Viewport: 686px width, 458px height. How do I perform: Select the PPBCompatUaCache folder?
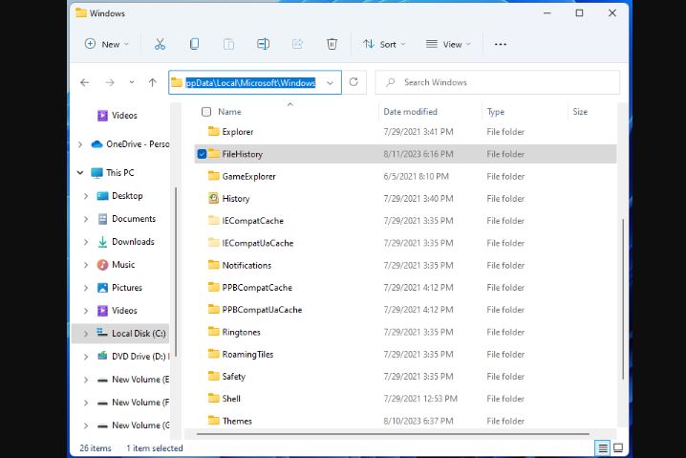[405, 310]
